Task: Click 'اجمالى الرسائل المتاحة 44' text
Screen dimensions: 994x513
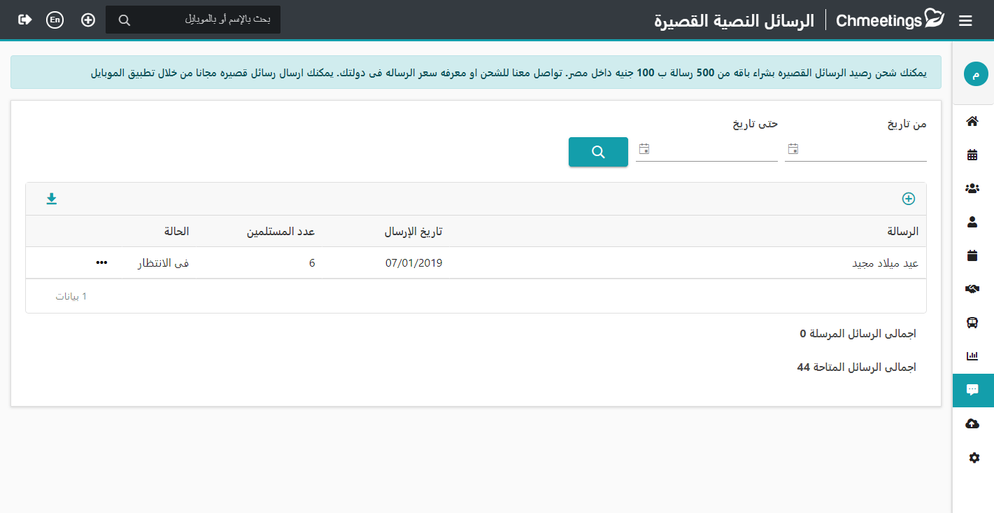Action: click(x=857, y=367)
